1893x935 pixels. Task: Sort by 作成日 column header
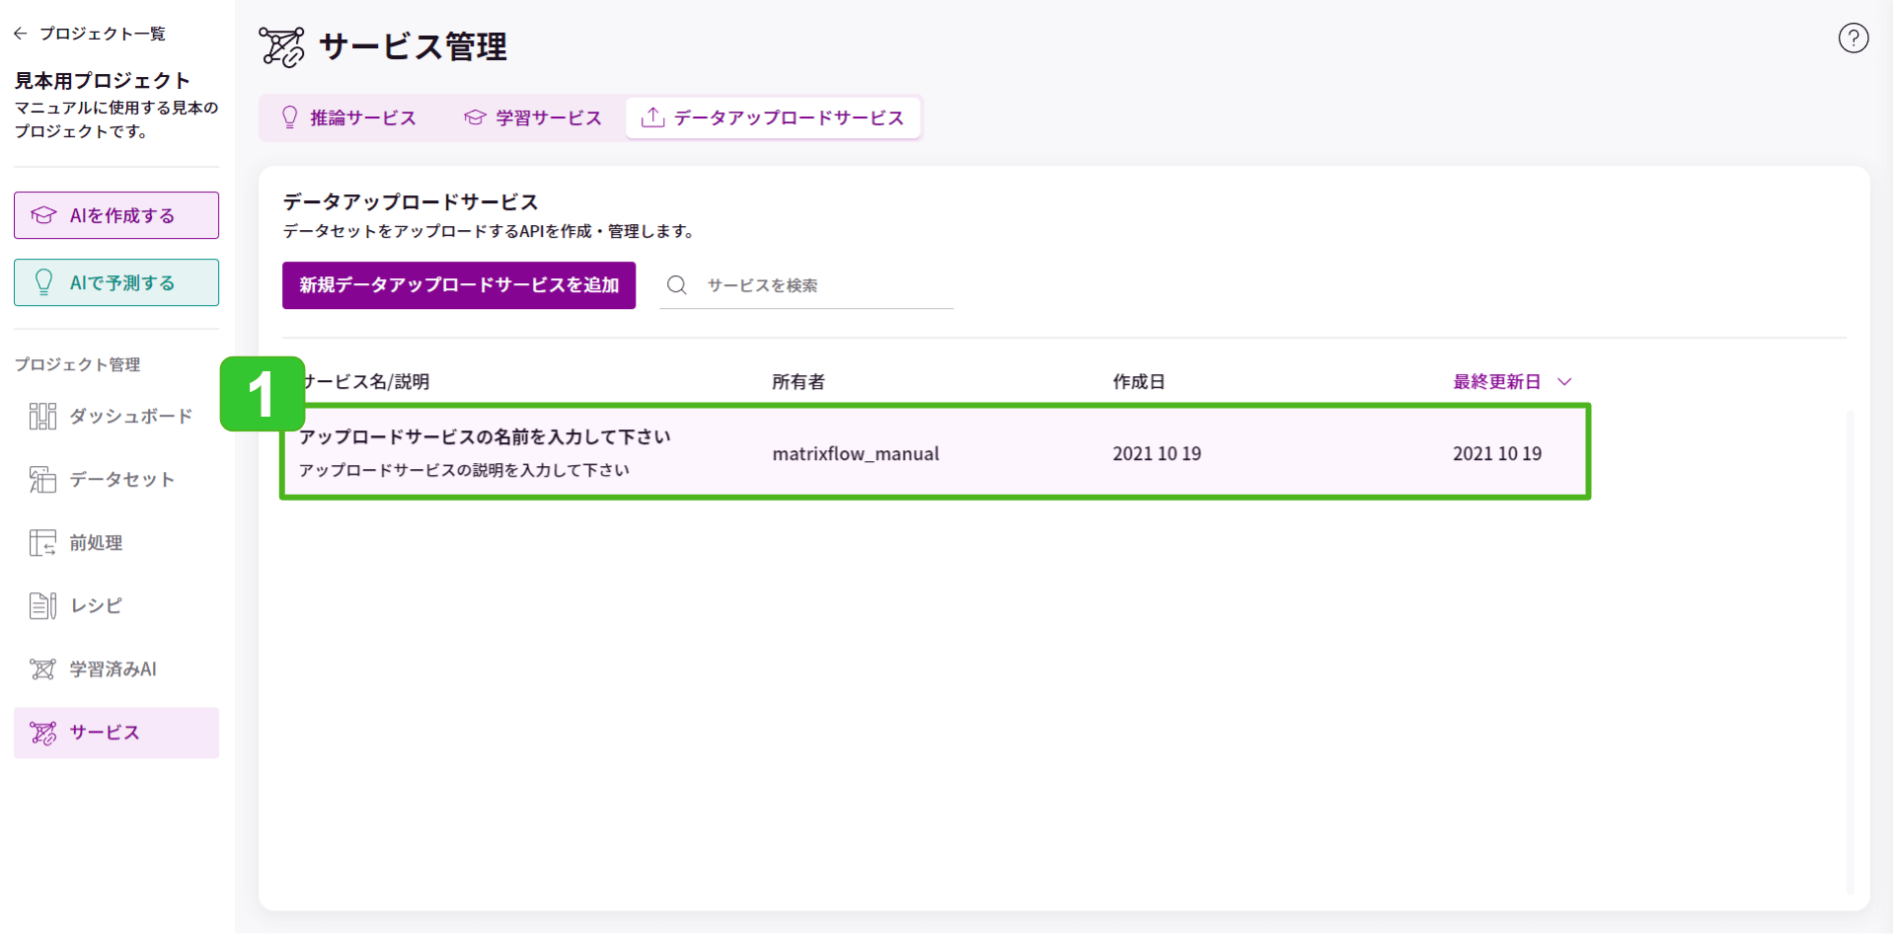(x=1139, y=382)
